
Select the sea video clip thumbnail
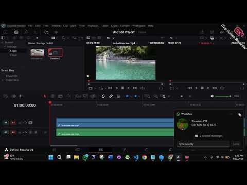pyautogui.click(x=37, y=53)
